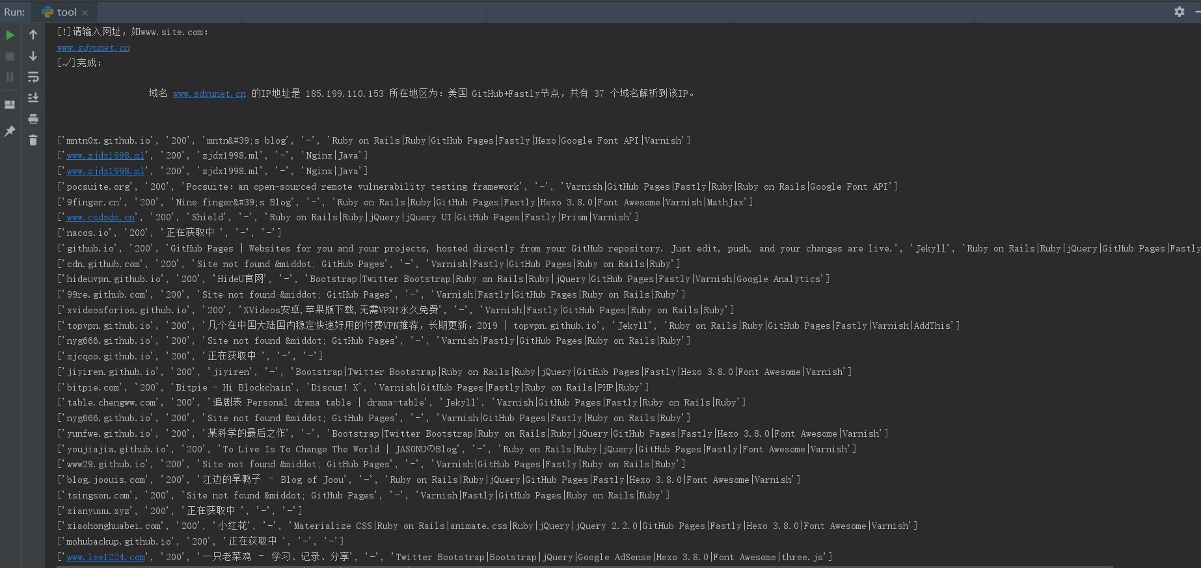The width and height of the screenshot is (1201, 568).
Task: Click the 'topvpn.github.io' result row
Action: [509, 326]
